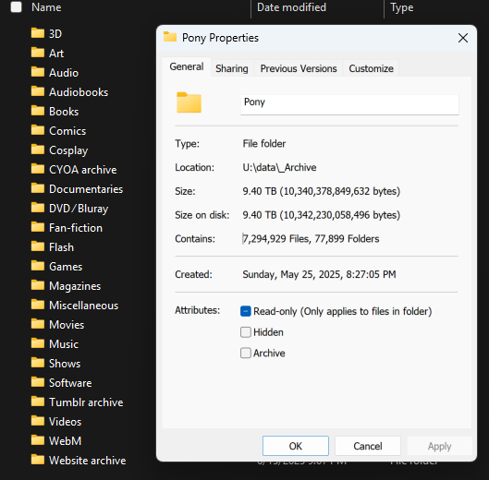Click the Tumblr archive folder icon
This screenshot has width=489, height=480.
pyautogui.click(x=38, y=402)
